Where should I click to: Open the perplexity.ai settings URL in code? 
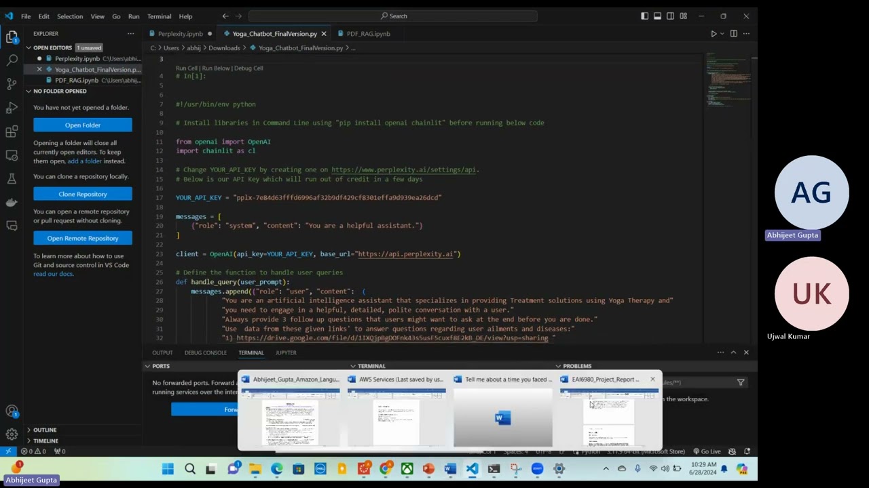pyautogui.click(x=404, y=169)
